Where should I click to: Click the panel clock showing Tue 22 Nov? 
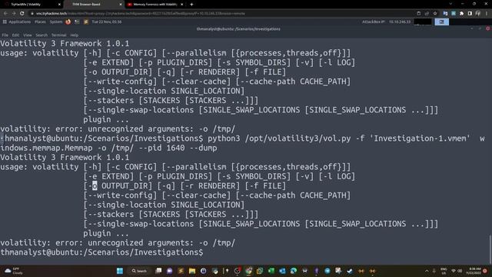pos(106,22)
